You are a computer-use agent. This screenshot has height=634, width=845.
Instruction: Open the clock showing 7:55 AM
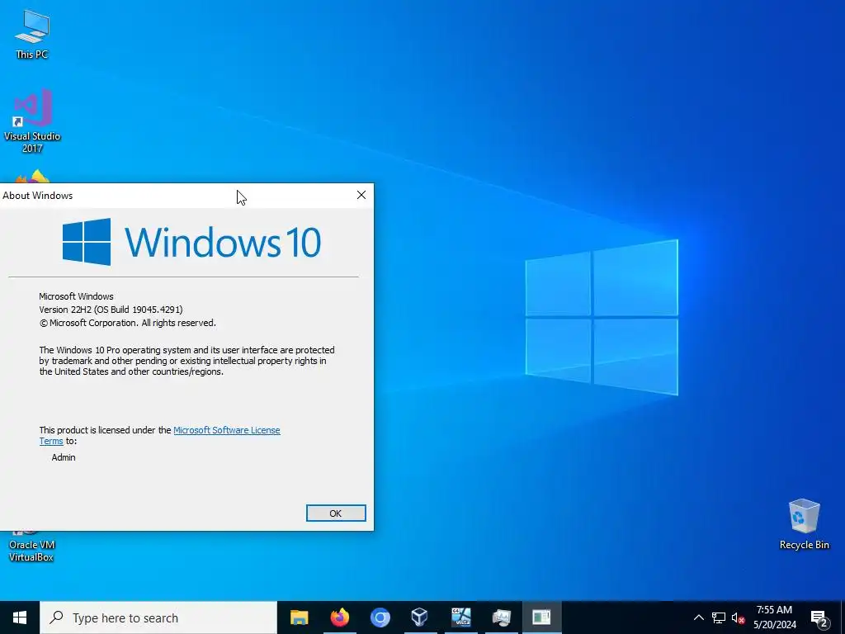pyautogui.click(x=774, y=617)
